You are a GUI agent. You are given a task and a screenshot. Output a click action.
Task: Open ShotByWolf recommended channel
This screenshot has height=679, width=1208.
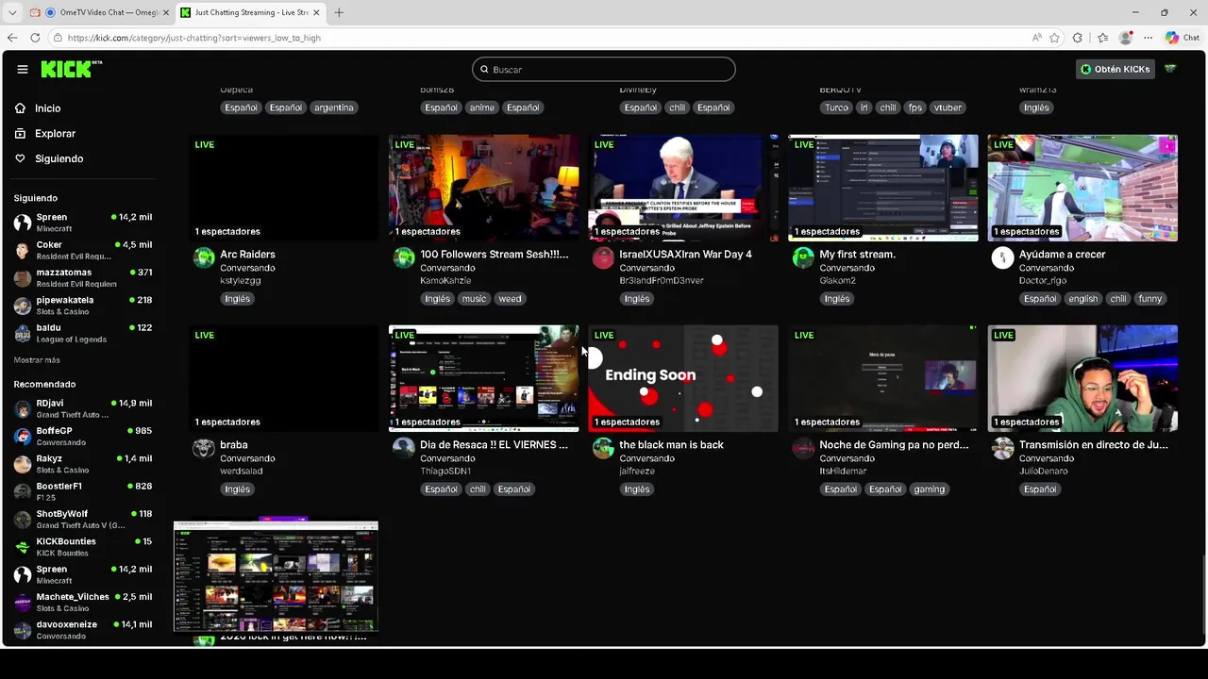pos(83,519)
